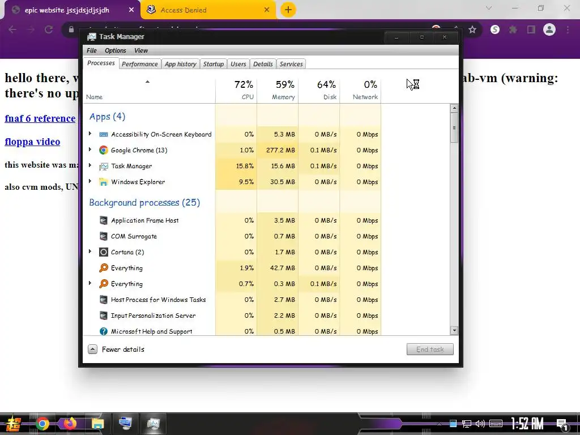Open File Explorer from the taskbar
Screen dimensions: 580x435
click(x=97, y=424)
